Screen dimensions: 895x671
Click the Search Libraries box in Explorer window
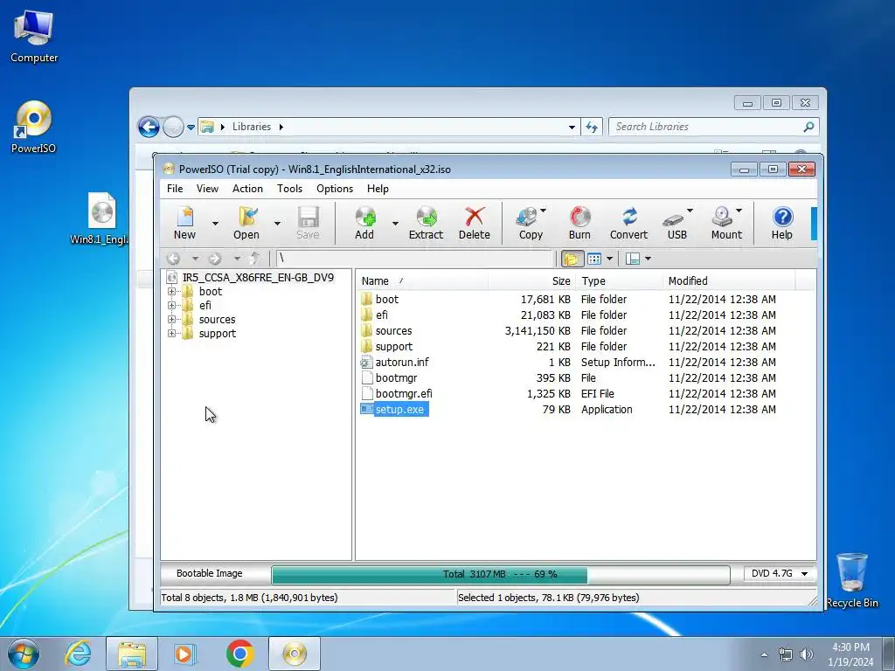[714, 128]
